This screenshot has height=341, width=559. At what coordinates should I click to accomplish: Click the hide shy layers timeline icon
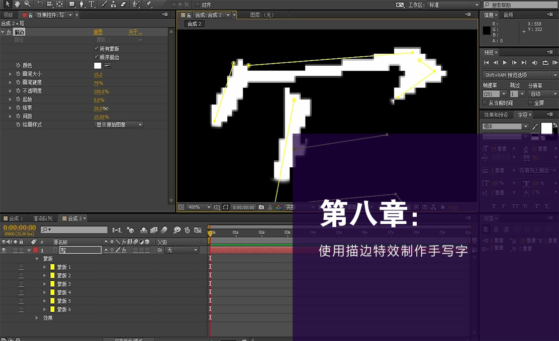144,230
